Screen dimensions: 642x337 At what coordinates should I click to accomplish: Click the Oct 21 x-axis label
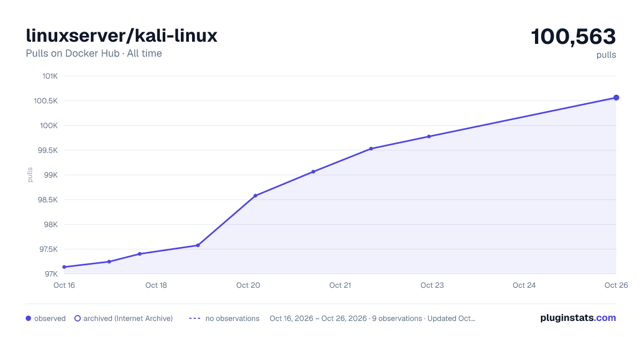click(340, 285)
